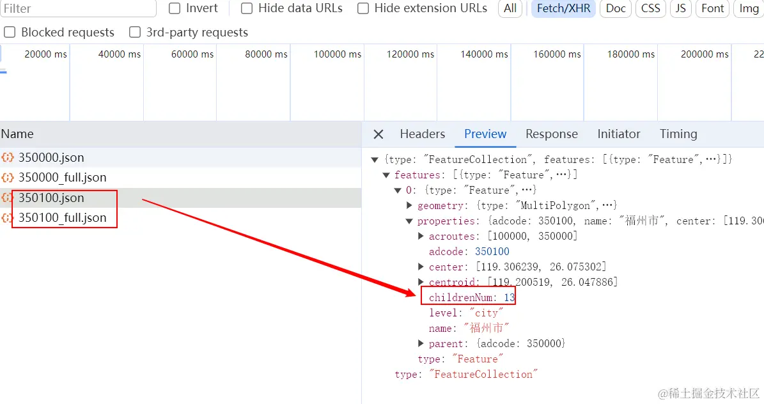764x404 pixels.
Task: Show All request types
Action: point(510,9)
